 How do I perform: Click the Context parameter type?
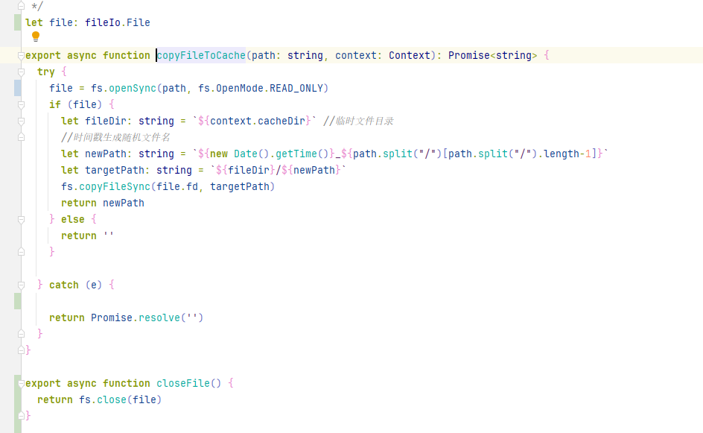click(x=410, y=56)
